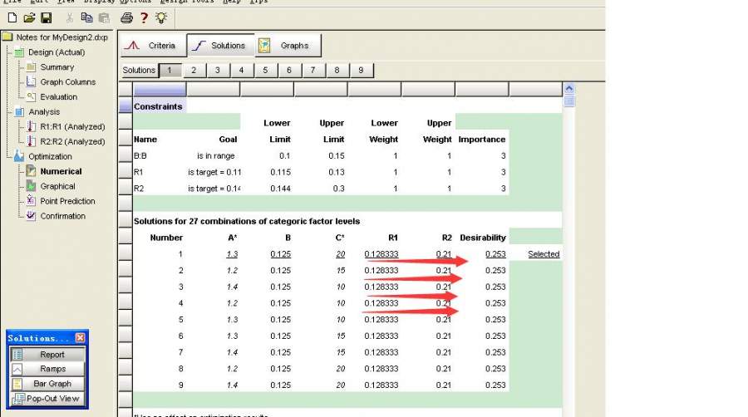Toggle to solution 9 in the Solutions bar
This screenshot has width=748, height=417.
click(x=361, y=71)
